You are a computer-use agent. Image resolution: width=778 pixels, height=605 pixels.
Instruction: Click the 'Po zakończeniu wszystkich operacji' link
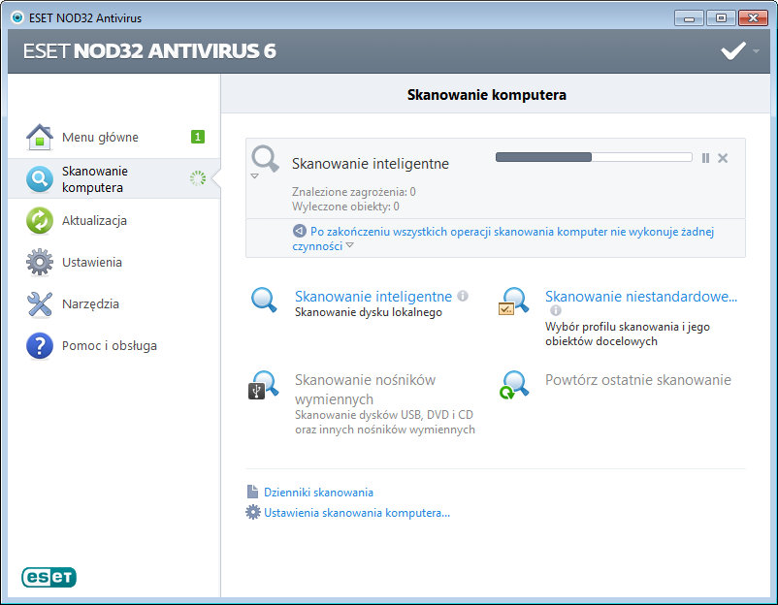click(x=503, y=239)
